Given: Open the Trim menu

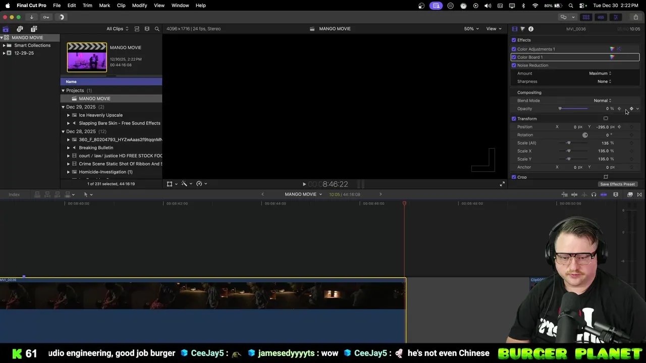Looking at the screenshot, I should (x=87, y=6).
